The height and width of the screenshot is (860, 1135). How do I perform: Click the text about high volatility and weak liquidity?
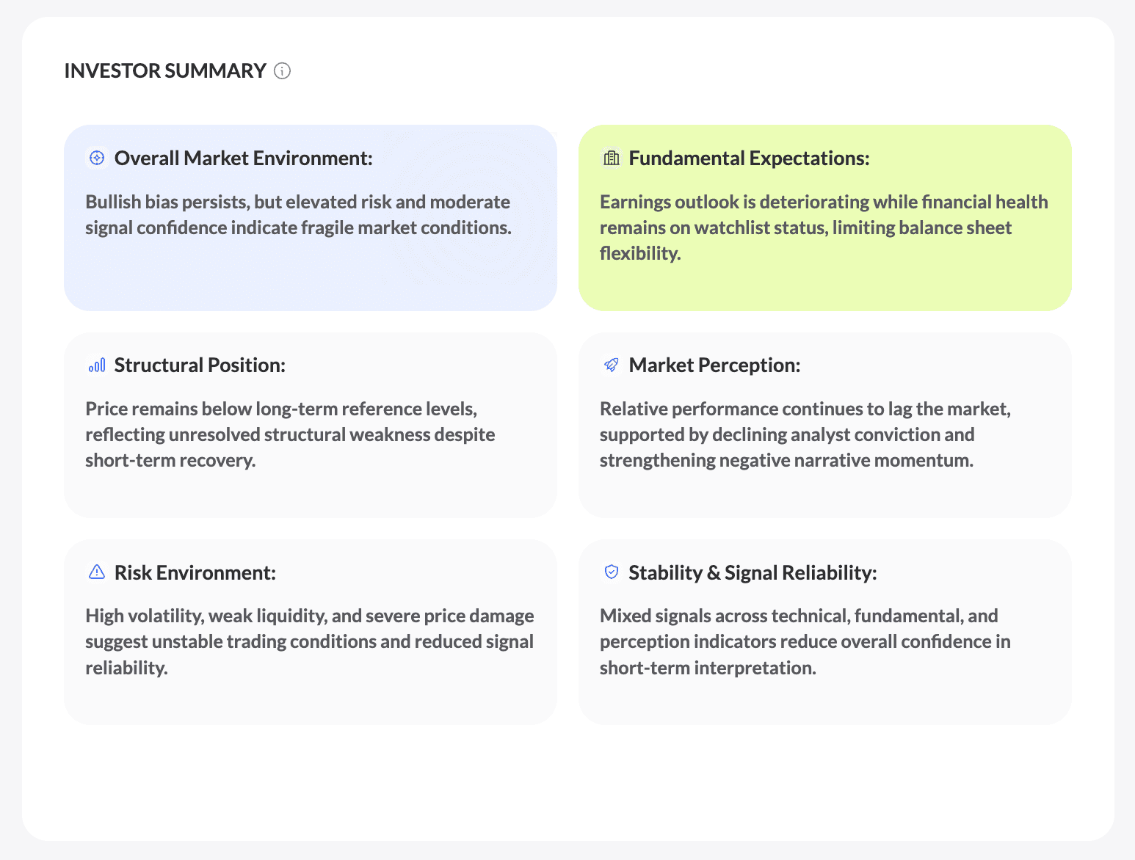(x=309, y=641)
